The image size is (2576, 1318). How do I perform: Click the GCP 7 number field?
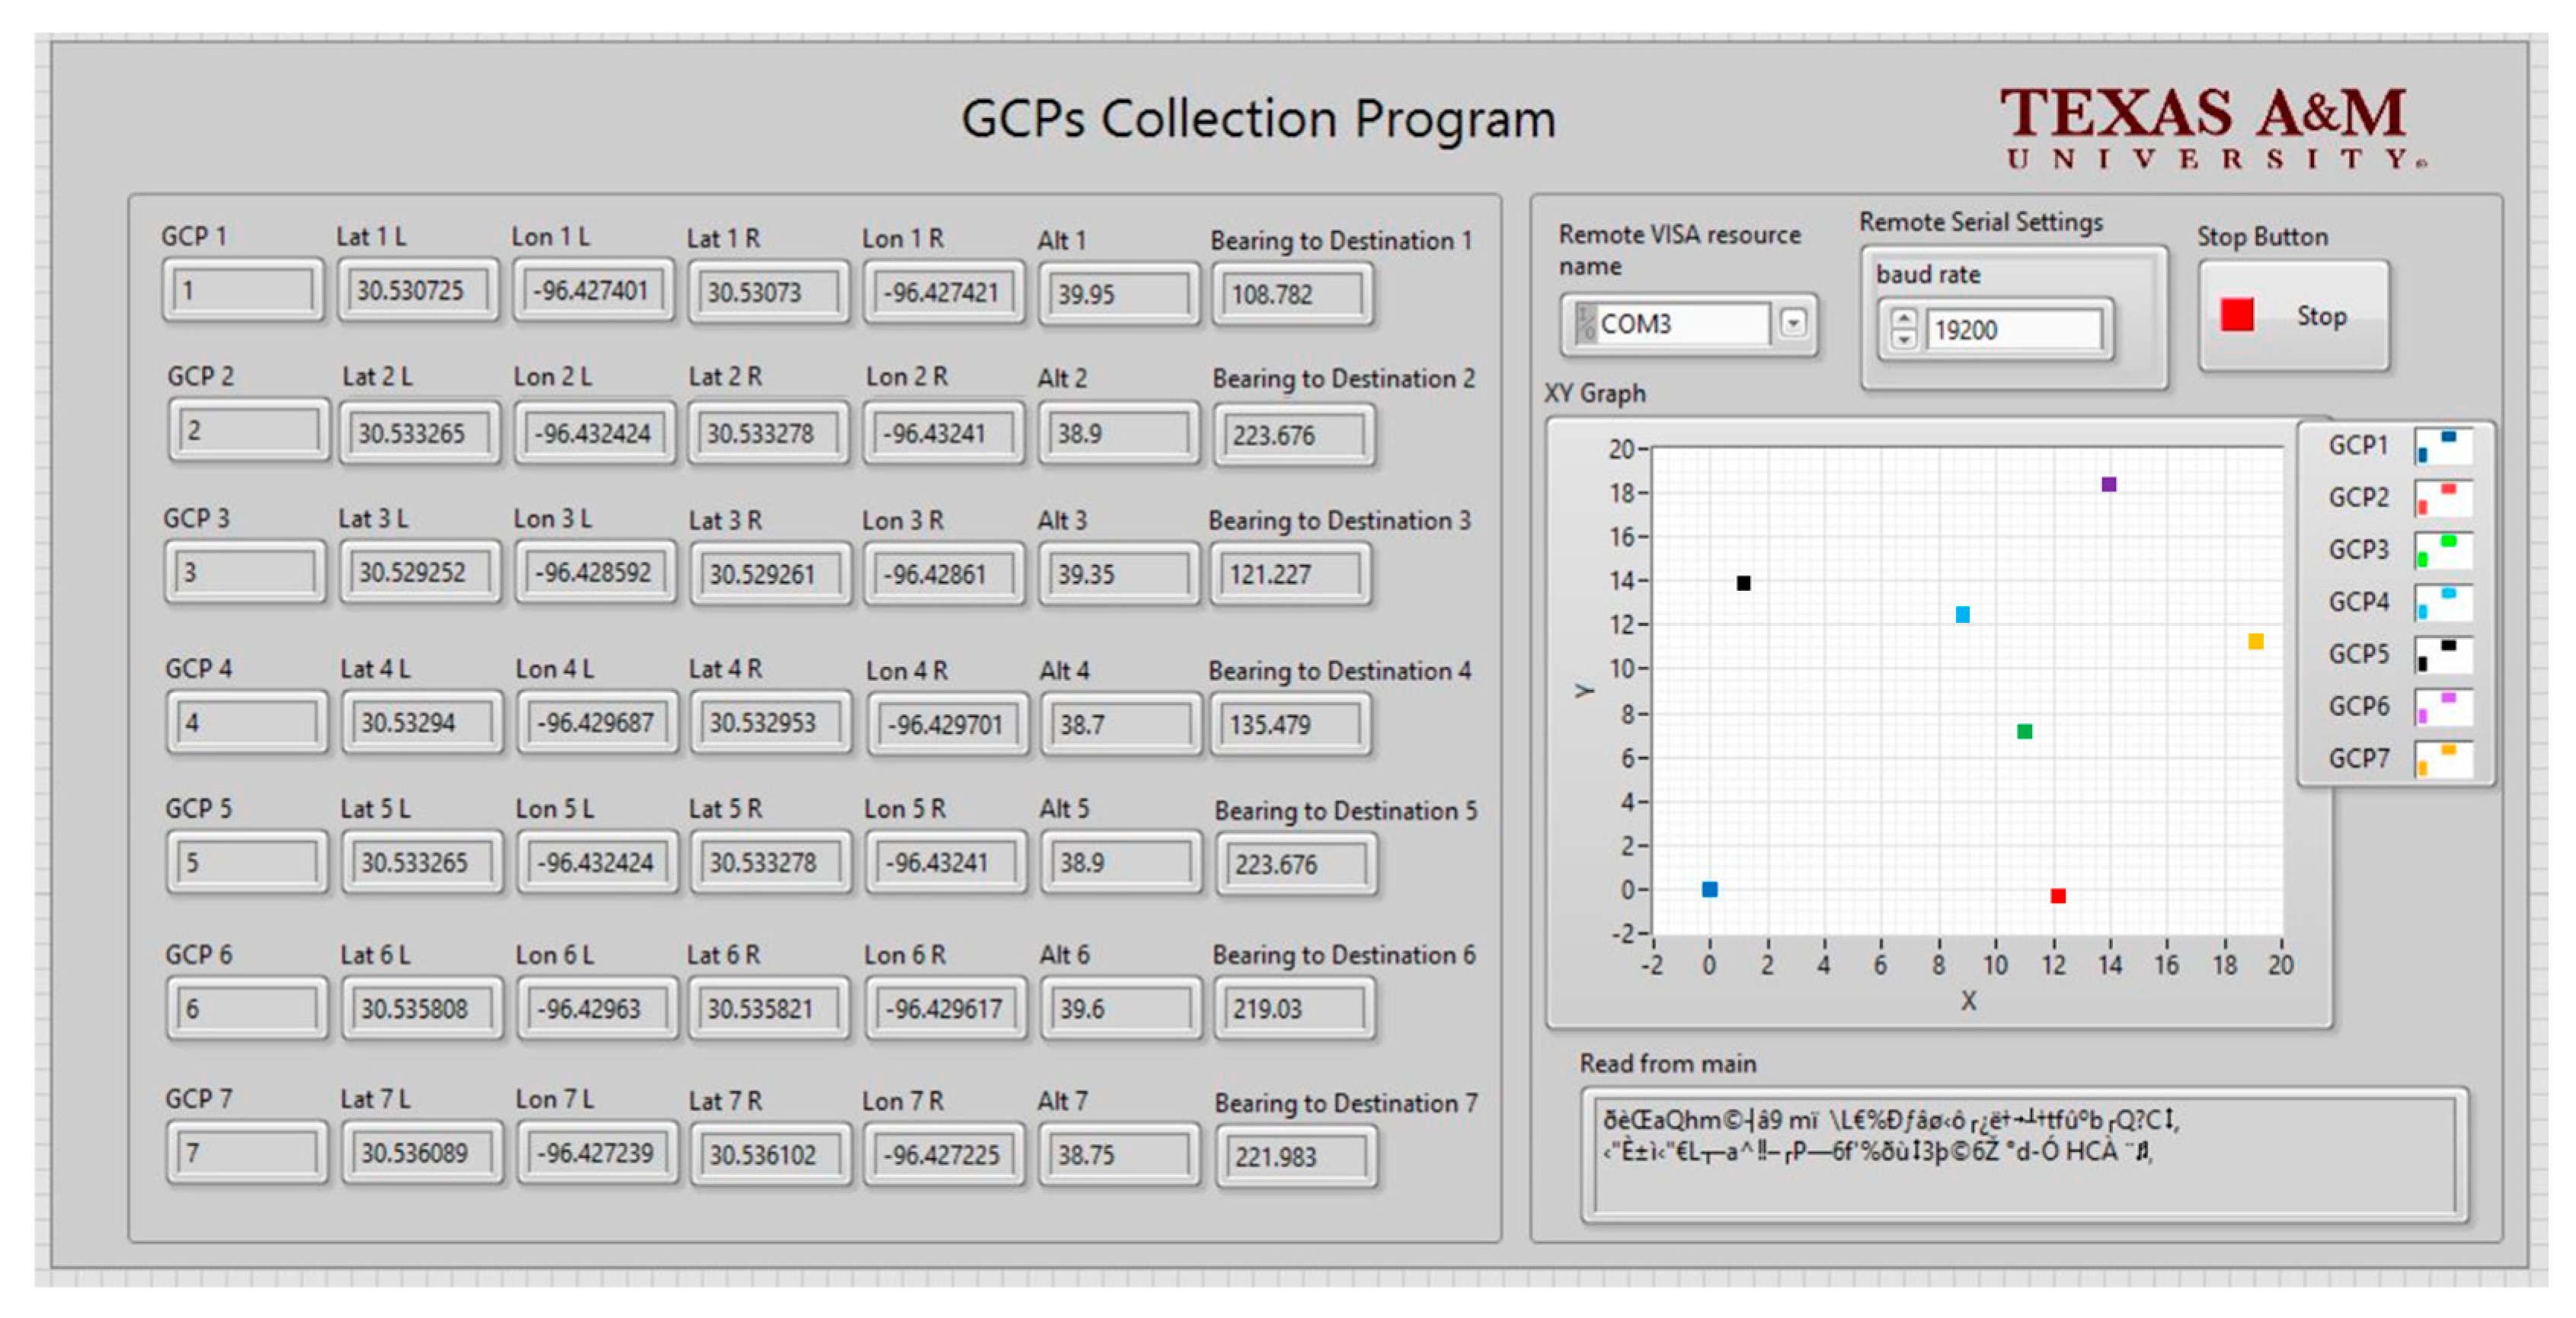(247, 1153)
